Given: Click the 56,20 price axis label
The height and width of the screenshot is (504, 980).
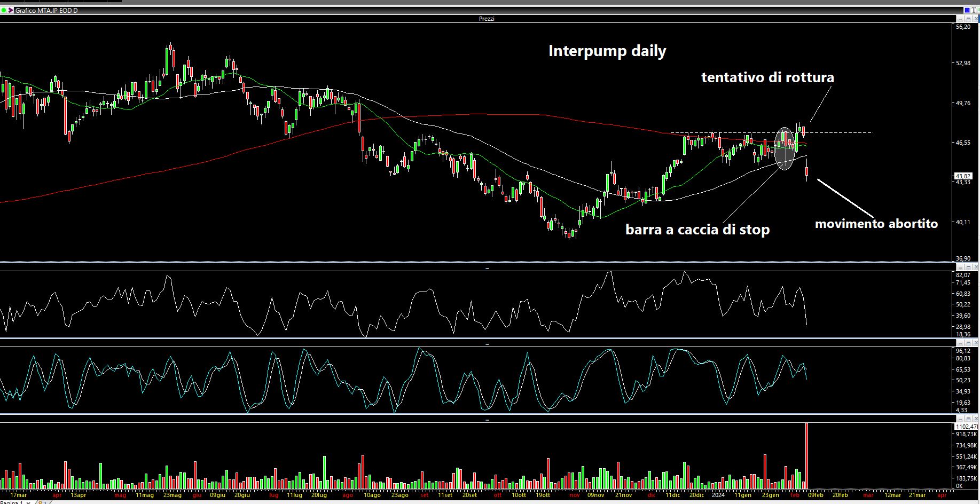Looking at the screenshot, I should 963,27.
